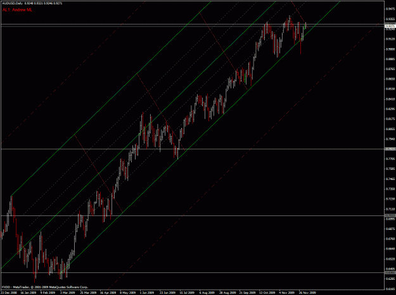Viewport: 396px width, 295px height.
Task: Click date label 16 Jan 2009
Action: pos(28,292)
